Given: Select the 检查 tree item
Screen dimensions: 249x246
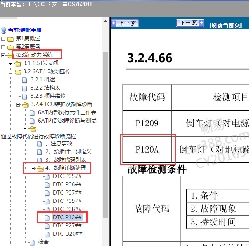Looking at the screenshot, I should click(43, 242).
